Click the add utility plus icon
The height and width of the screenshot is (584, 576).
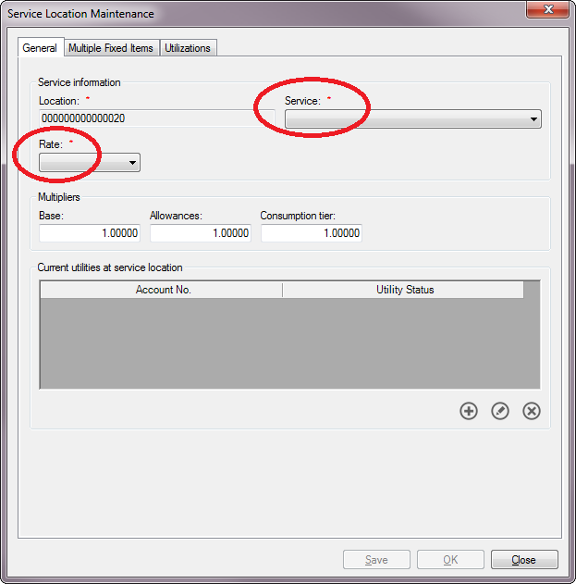(469, 411)
